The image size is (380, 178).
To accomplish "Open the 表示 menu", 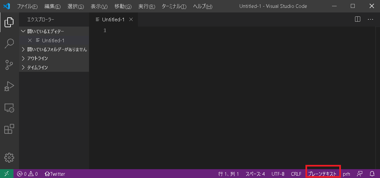I will (99, 6).
